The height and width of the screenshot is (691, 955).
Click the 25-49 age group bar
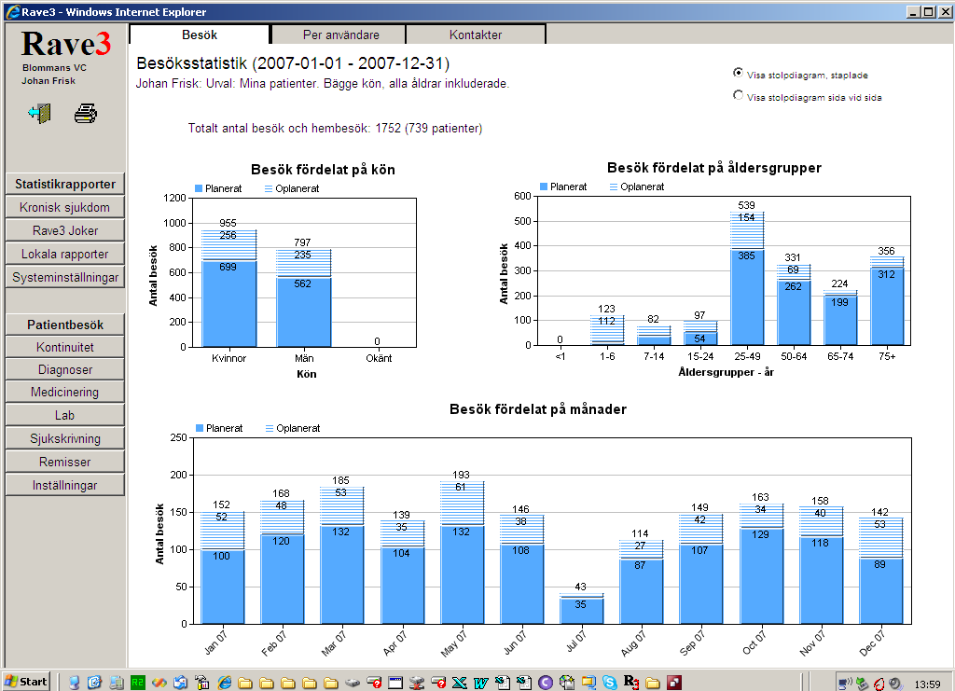[x=747, y=279]
